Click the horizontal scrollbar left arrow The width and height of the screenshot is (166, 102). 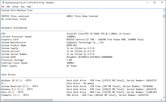(2, 100)
